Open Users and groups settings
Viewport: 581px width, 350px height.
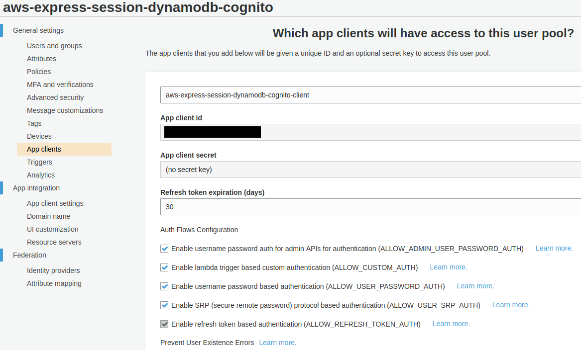pyautogui.click(x=54, y=46)
